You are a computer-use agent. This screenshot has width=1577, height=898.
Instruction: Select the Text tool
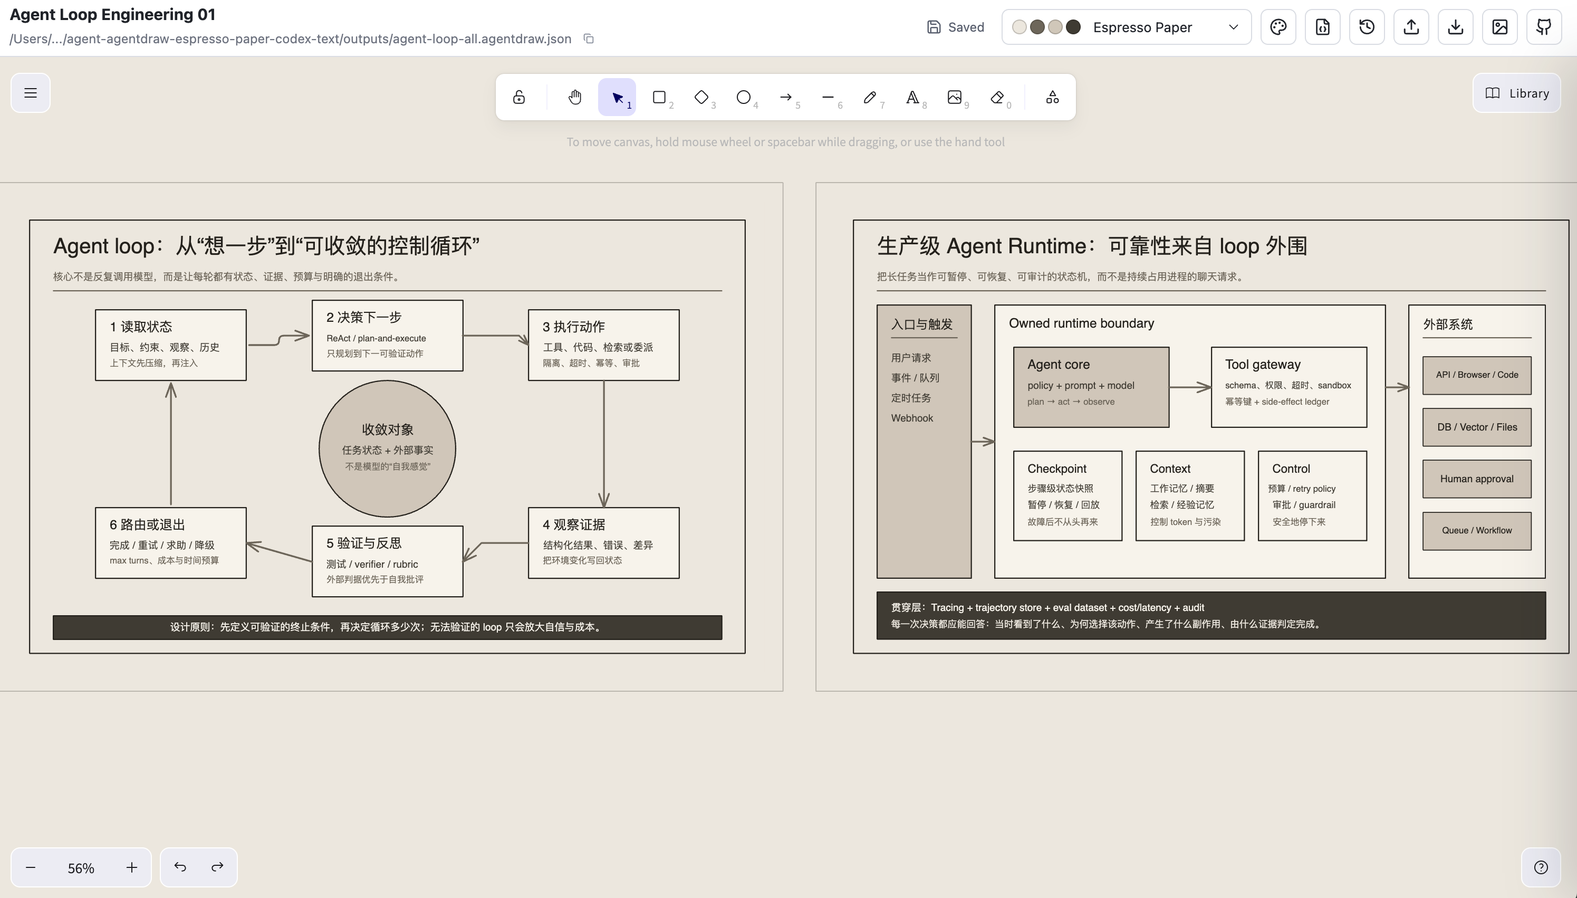tap(912, 97)
